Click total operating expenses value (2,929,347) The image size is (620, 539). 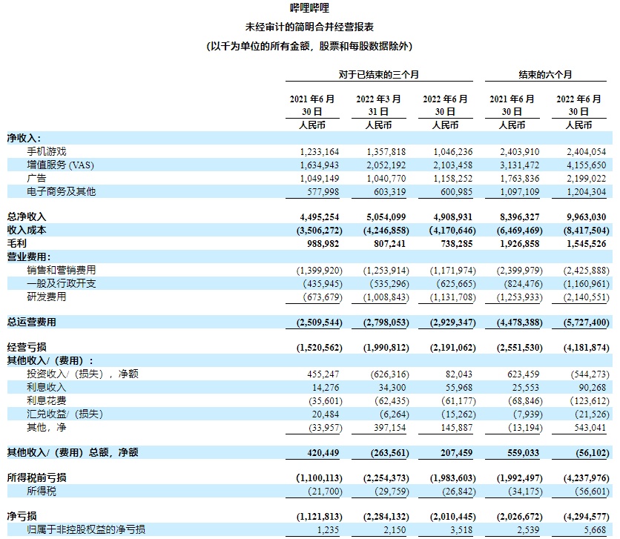pyautogui.click(x=453, y=323)
